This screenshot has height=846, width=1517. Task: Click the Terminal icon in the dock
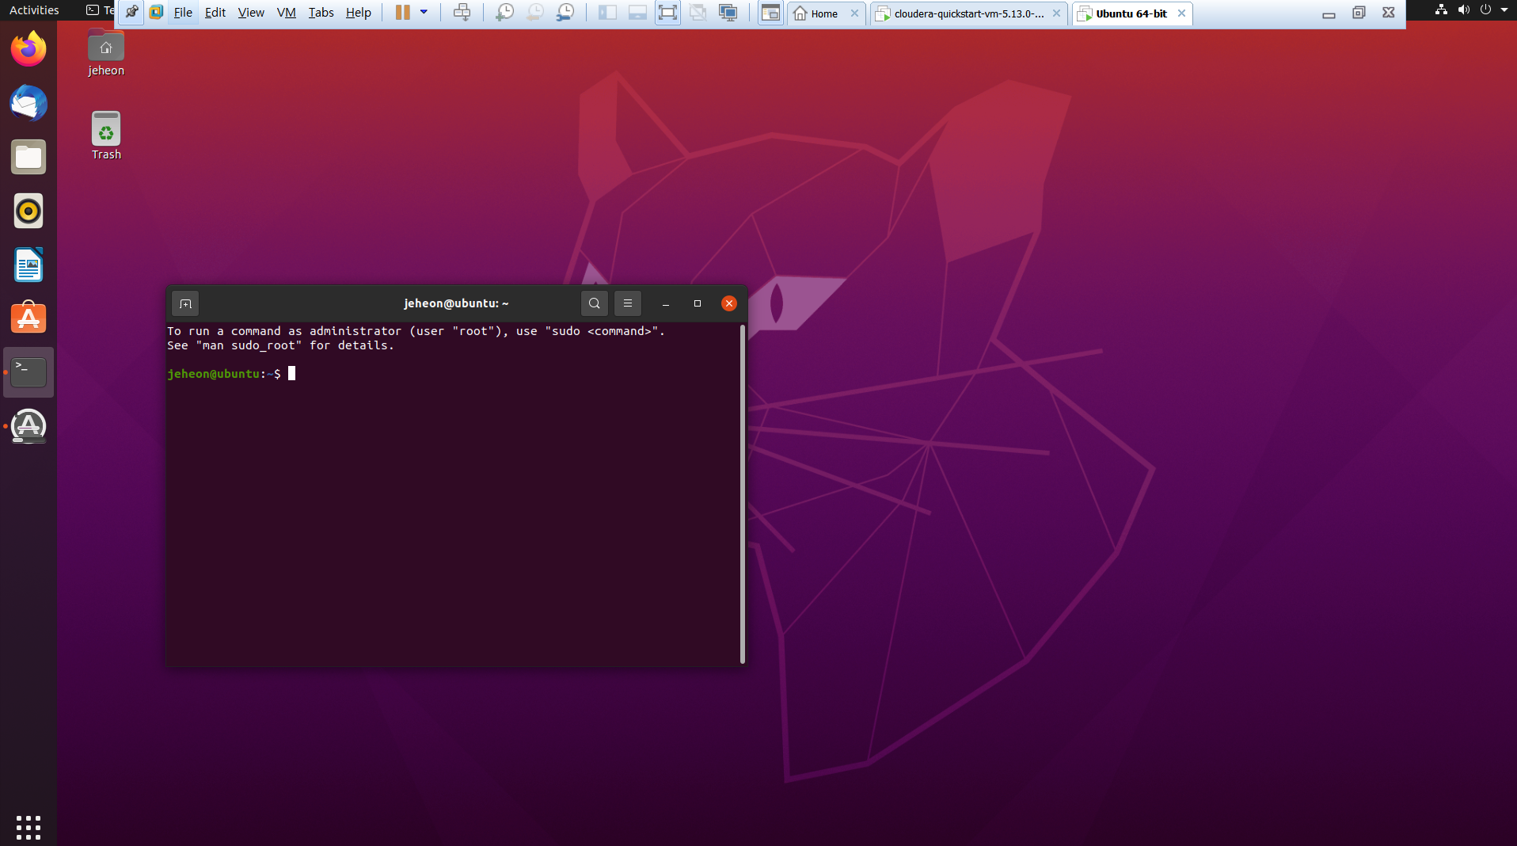point(29,372)
